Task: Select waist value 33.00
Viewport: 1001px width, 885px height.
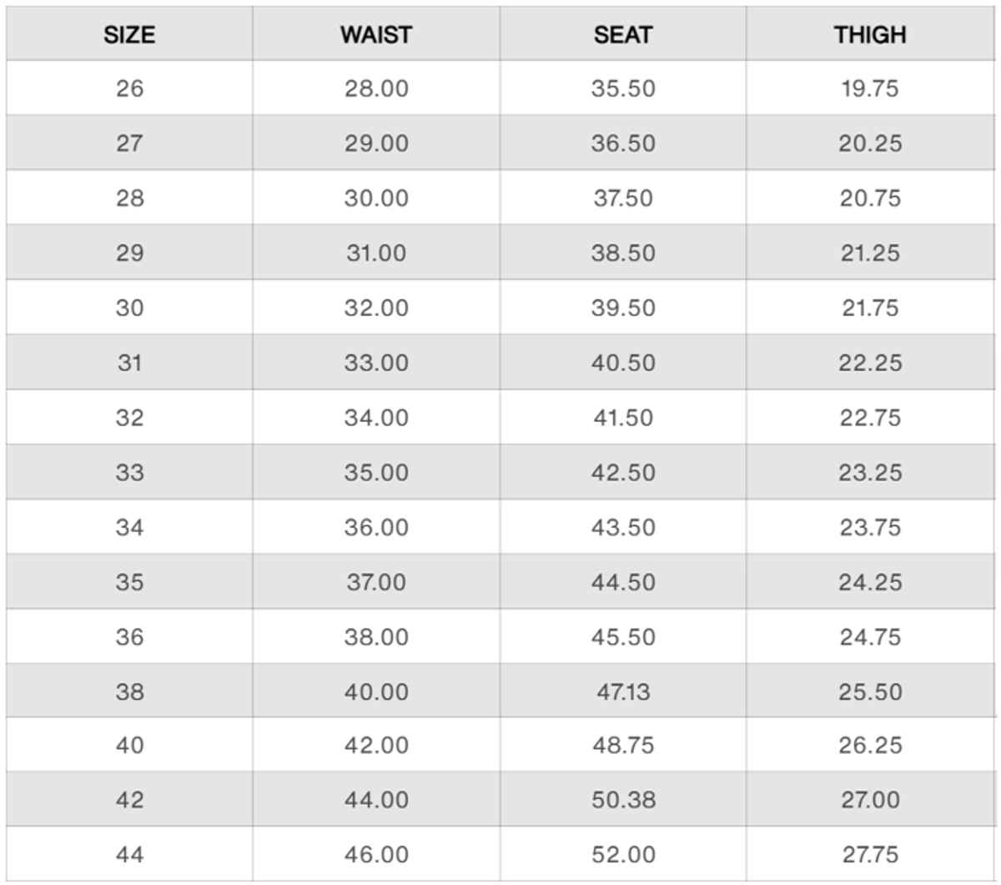Action: tap(376, 364)
